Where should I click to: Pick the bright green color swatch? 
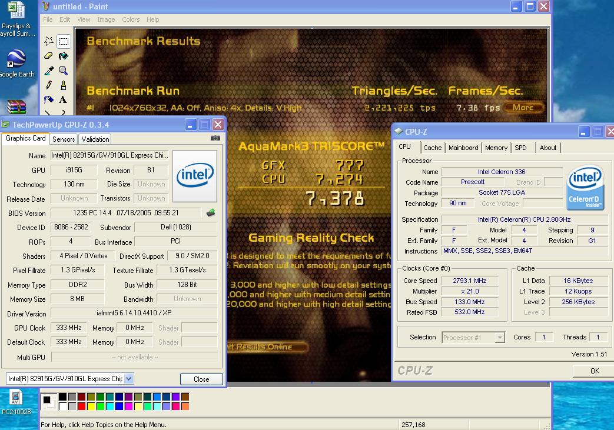coord(100,406)
